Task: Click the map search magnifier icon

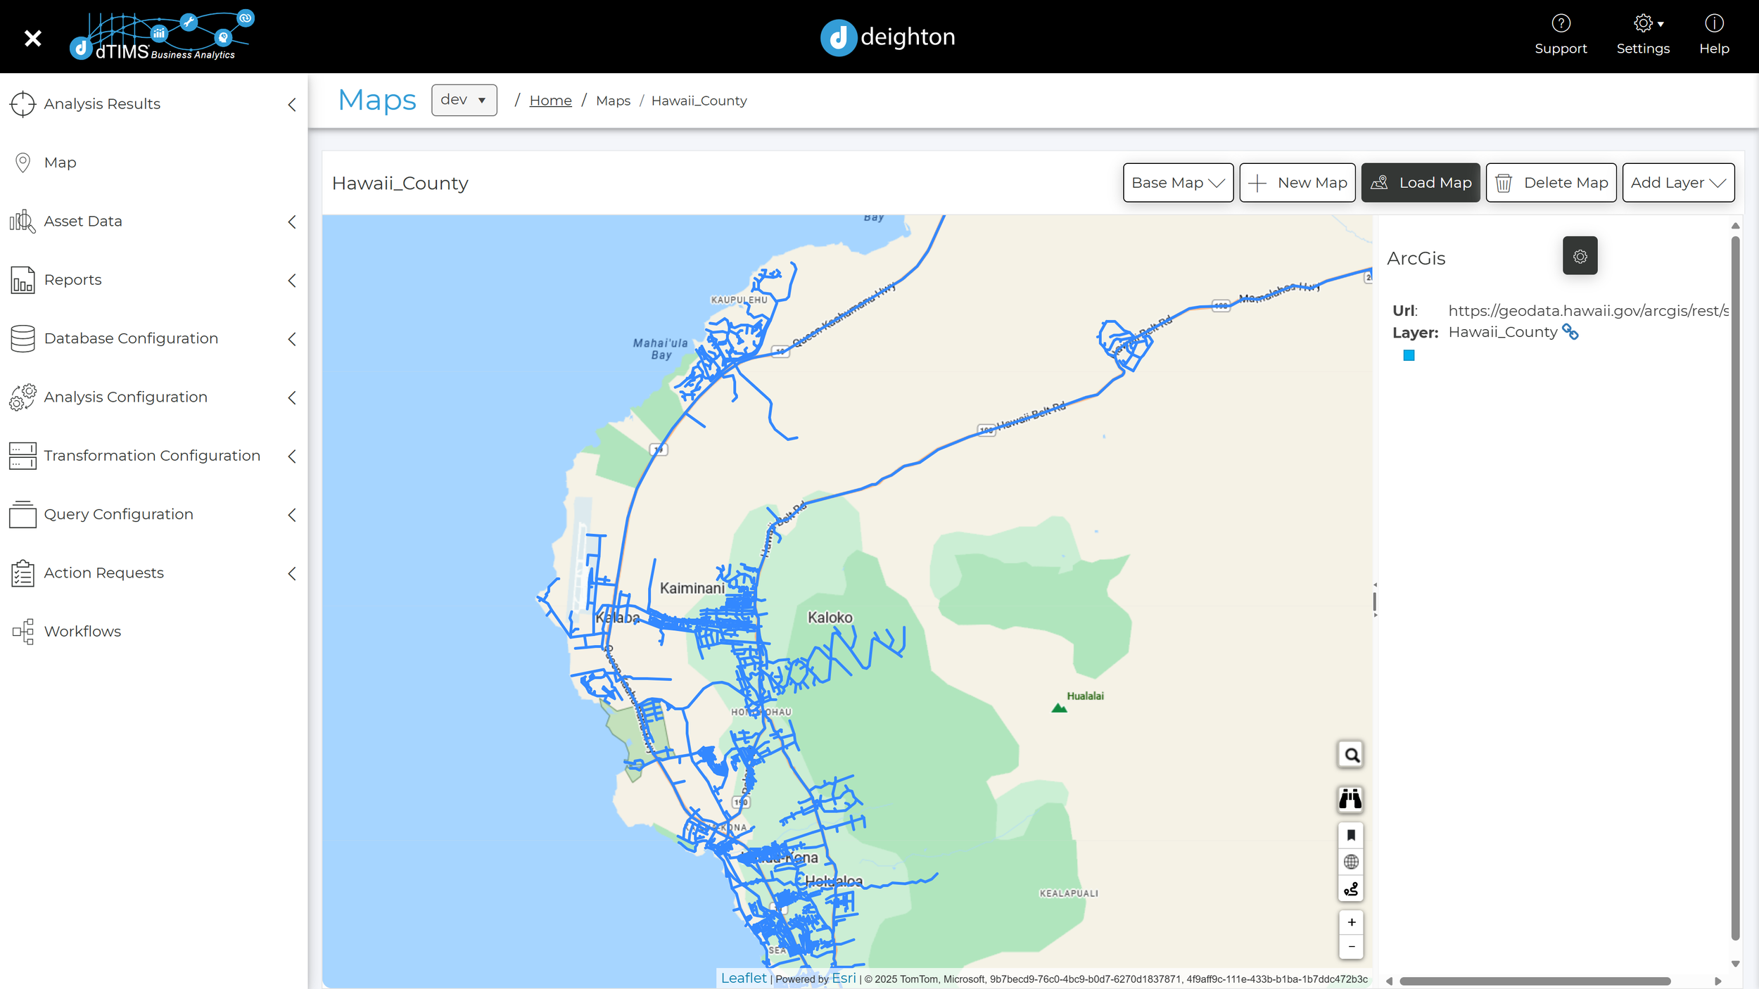Action: pyautogui.click(x=1351, y=755)
